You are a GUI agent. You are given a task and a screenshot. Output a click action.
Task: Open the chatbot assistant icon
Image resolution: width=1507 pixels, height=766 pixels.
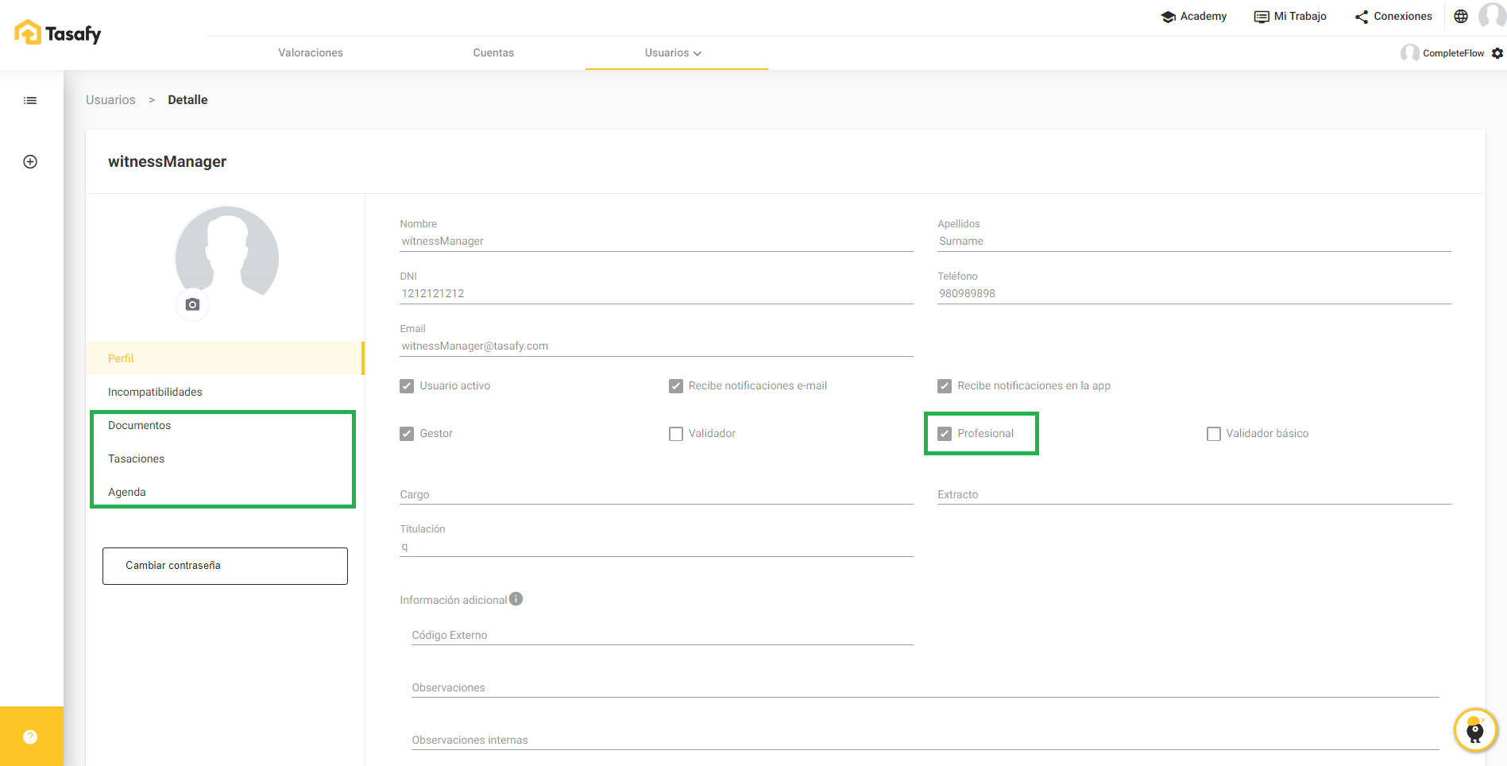coord(1475,729)
